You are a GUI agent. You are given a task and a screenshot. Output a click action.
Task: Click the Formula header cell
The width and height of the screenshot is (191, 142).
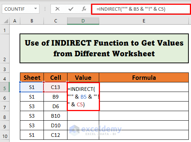(144, 78)
